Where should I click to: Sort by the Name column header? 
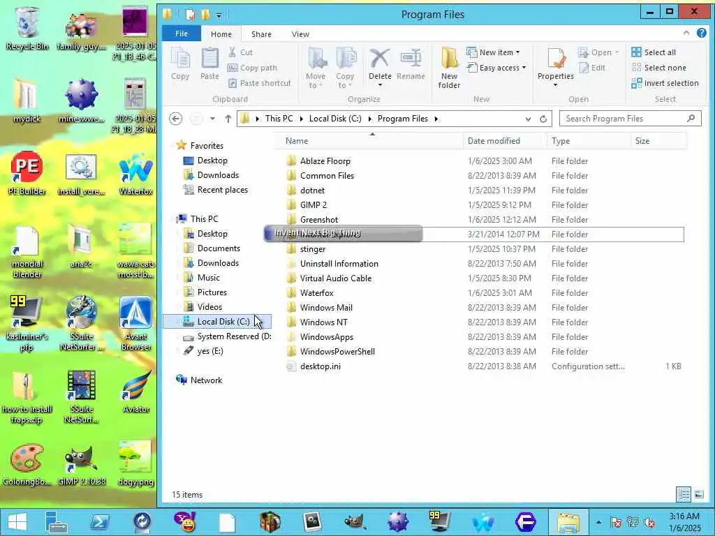coord(369,141)
